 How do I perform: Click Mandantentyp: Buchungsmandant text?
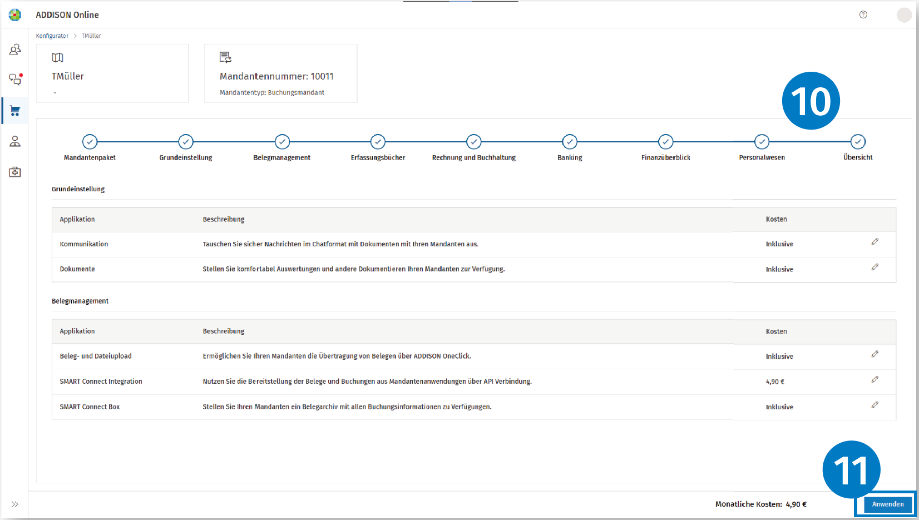(x=272, y=92)
